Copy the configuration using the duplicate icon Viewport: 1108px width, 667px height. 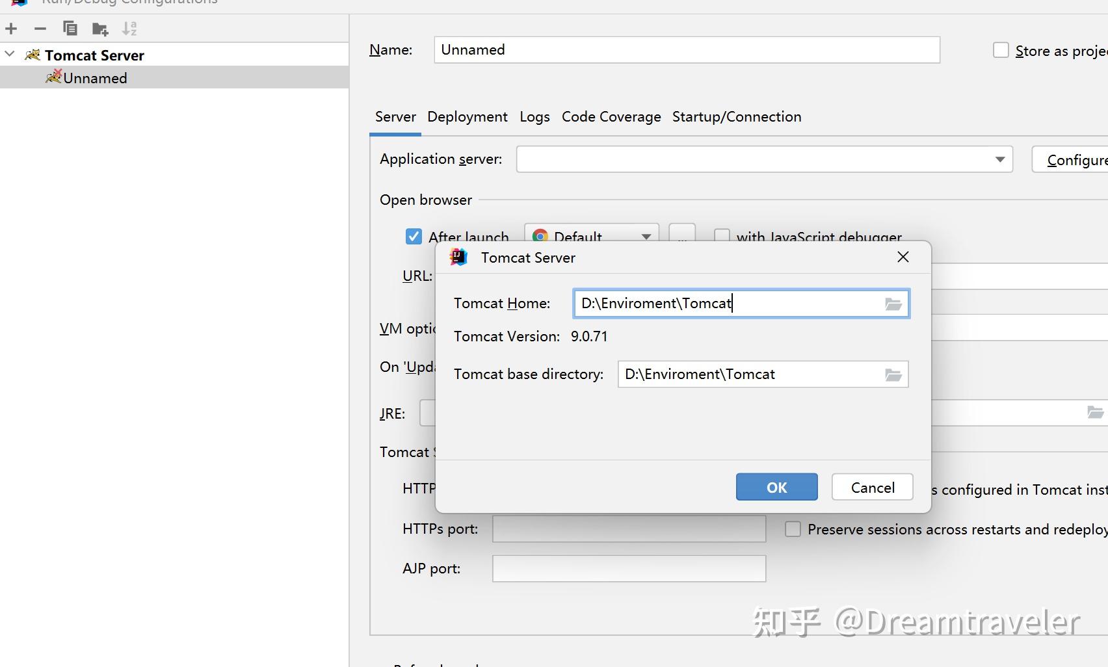(70, 29)
